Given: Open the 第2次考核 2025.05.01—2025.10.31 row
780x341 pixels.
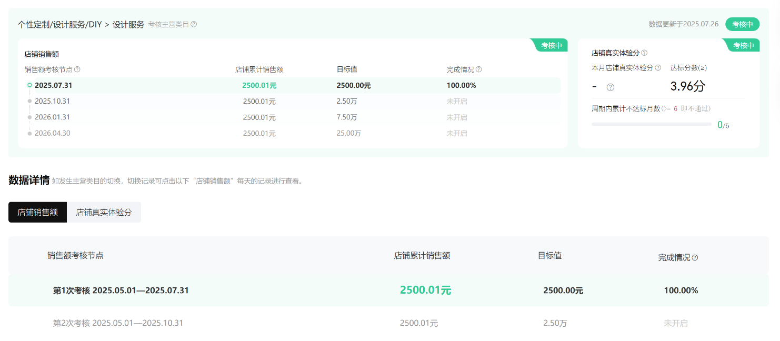Looking at the screenshot, I should [x=118, y=323].
